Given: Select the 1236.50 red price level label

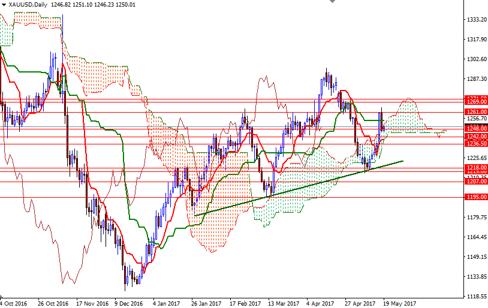Looking at the screenshot, I should [477, 144].
